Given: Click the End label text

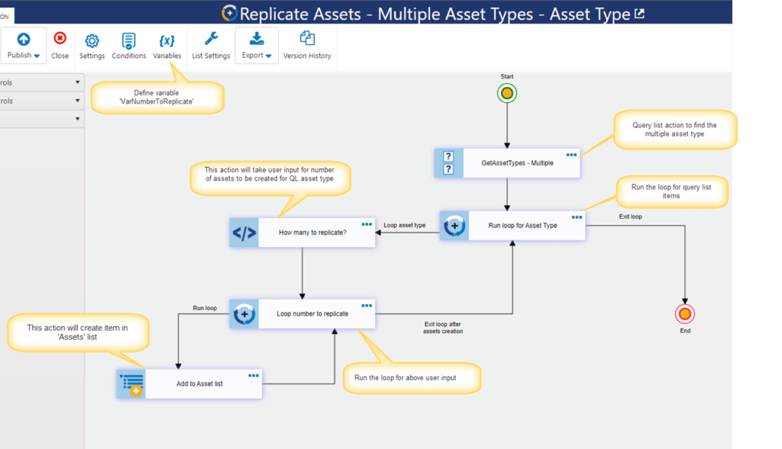Looking at the screenshot, I should click(685, 331).
